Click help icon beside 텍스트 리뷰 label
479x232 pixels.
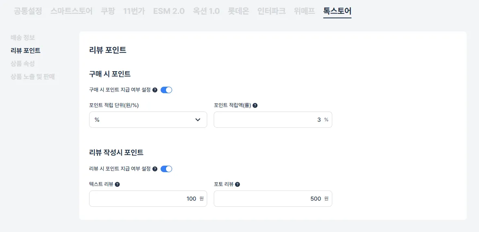click(117, 184)
